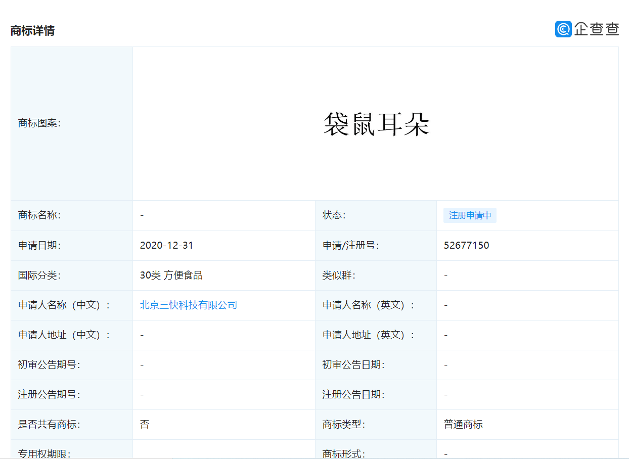Click the 申请人名称（中文） label
The width and height of the screenshot is (629, 459).
(x=64, y=305)
